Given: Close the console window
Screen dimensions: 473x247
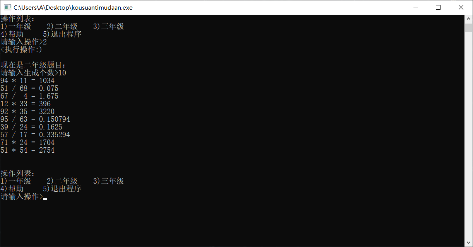Looking at the screenshot, I should (x=461, y=7).
